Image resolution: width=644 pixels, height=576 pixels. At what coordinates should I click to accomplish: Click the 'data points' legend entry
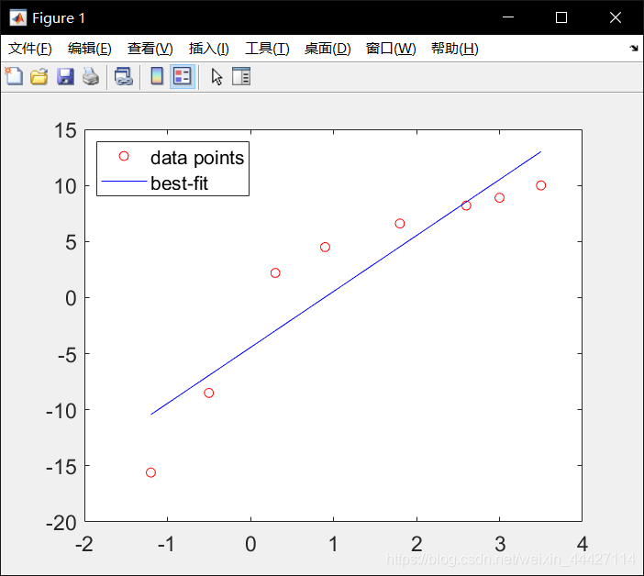click(x=197, y=158)
